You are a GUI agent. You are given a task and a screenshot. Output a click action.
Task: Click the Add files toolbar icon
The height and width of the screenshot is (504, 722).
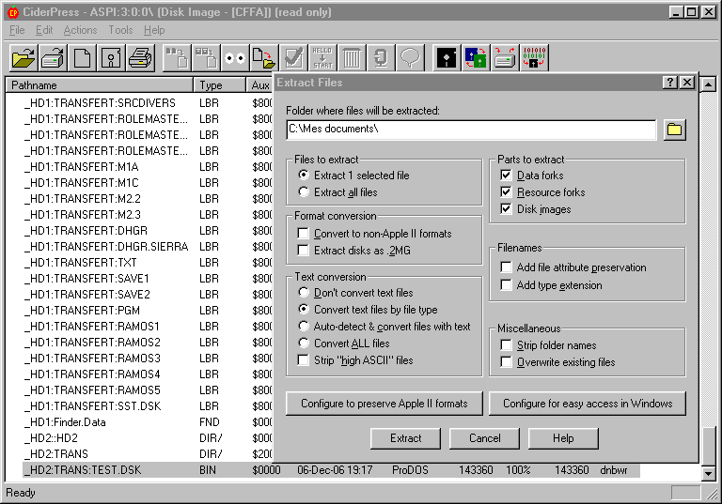pyautogui.click(x=178, y=58)
